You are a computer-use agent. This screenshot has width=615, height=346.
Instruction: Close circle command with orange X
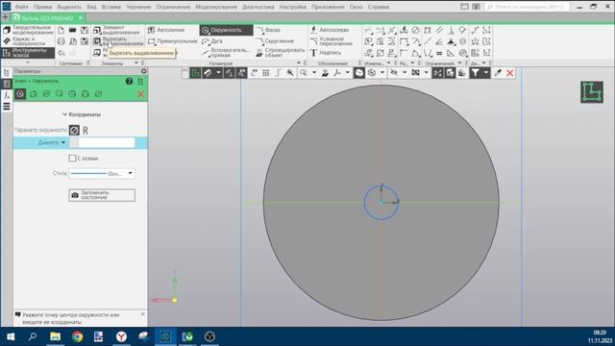[141, 94]
